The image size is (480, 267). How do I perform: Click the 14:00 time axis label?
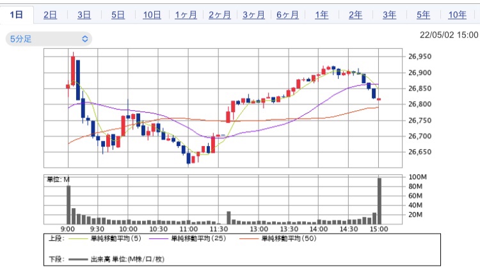tap(319, 229)
